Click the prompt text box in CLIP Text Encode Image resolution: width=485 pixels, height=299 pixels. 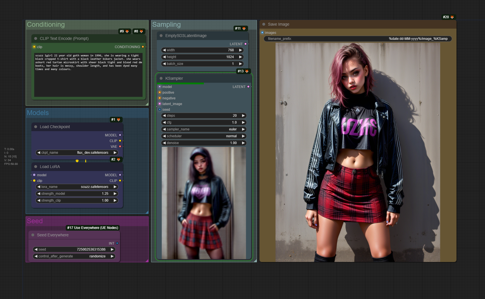click(88, 75)
